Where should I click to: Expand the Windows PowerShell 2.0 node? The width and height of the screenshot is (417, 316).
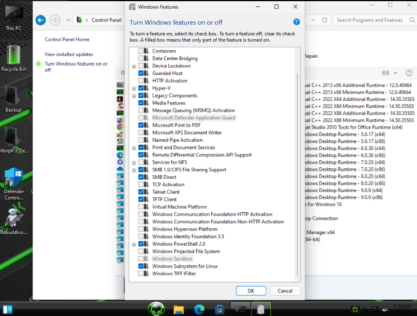134,244
